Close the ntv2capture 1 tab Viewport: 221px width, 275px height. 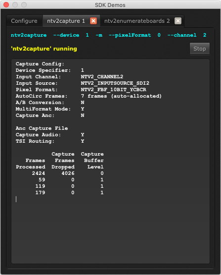tap(93, 21)
